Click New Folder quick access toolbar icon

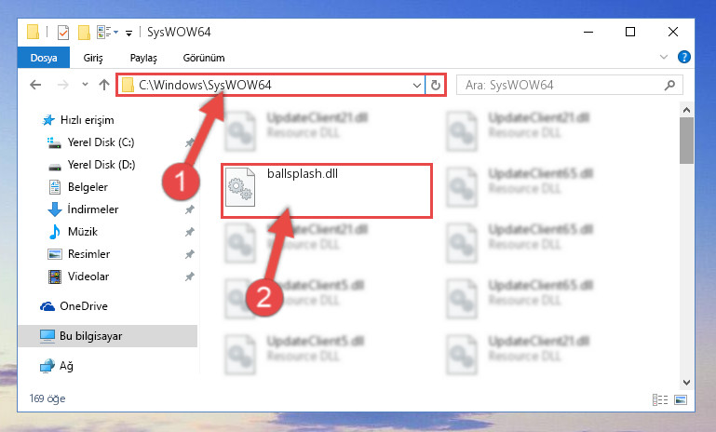pos(84,33)
